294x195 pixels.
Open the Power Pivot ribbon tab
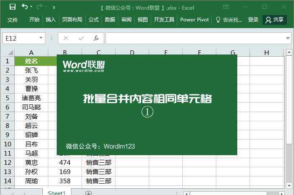pyautogui.click(x=194, y=19)
